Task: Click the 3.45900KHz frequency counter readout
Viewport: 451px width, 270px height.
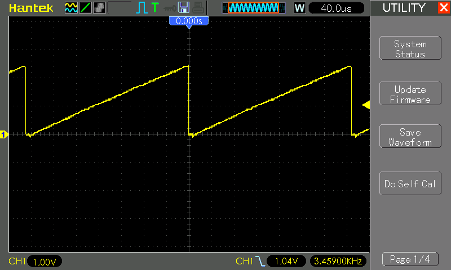Action: click(338, 261)
